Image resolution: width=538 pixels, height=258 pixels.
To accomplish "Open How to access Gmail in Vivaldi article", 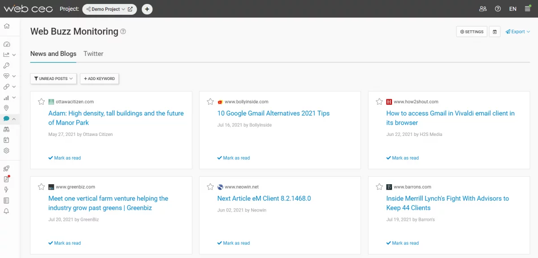I will pyautogui.click(x=451, y=118).
